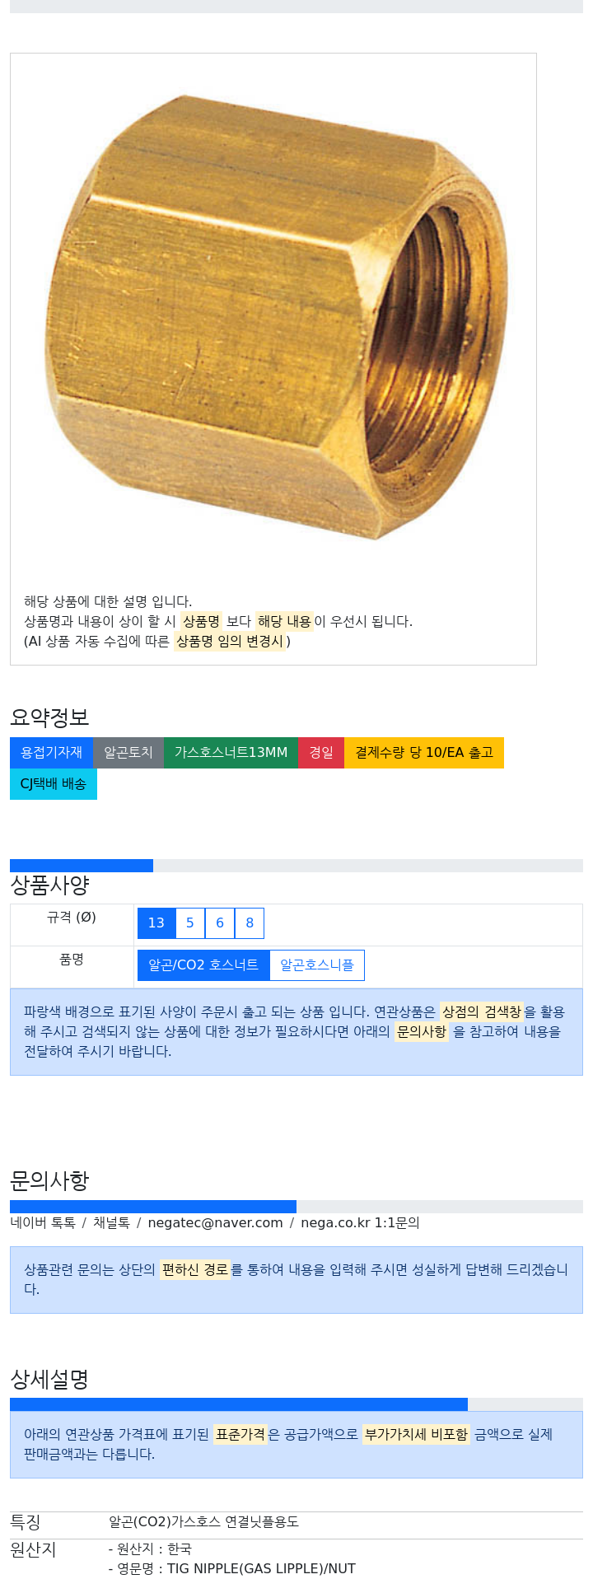593x1579 pixels.
Task: Open 네이버 톡톡 inquiry link
Action: coord(43,1222)
